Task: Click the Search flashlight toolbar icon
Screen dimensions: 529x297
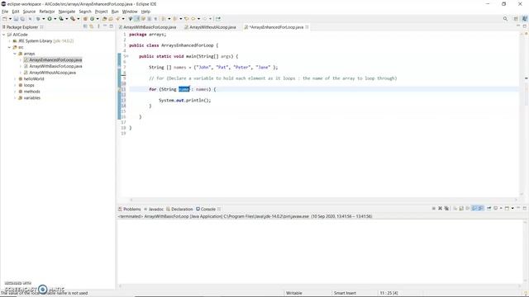Action: (x=117, y=19)
